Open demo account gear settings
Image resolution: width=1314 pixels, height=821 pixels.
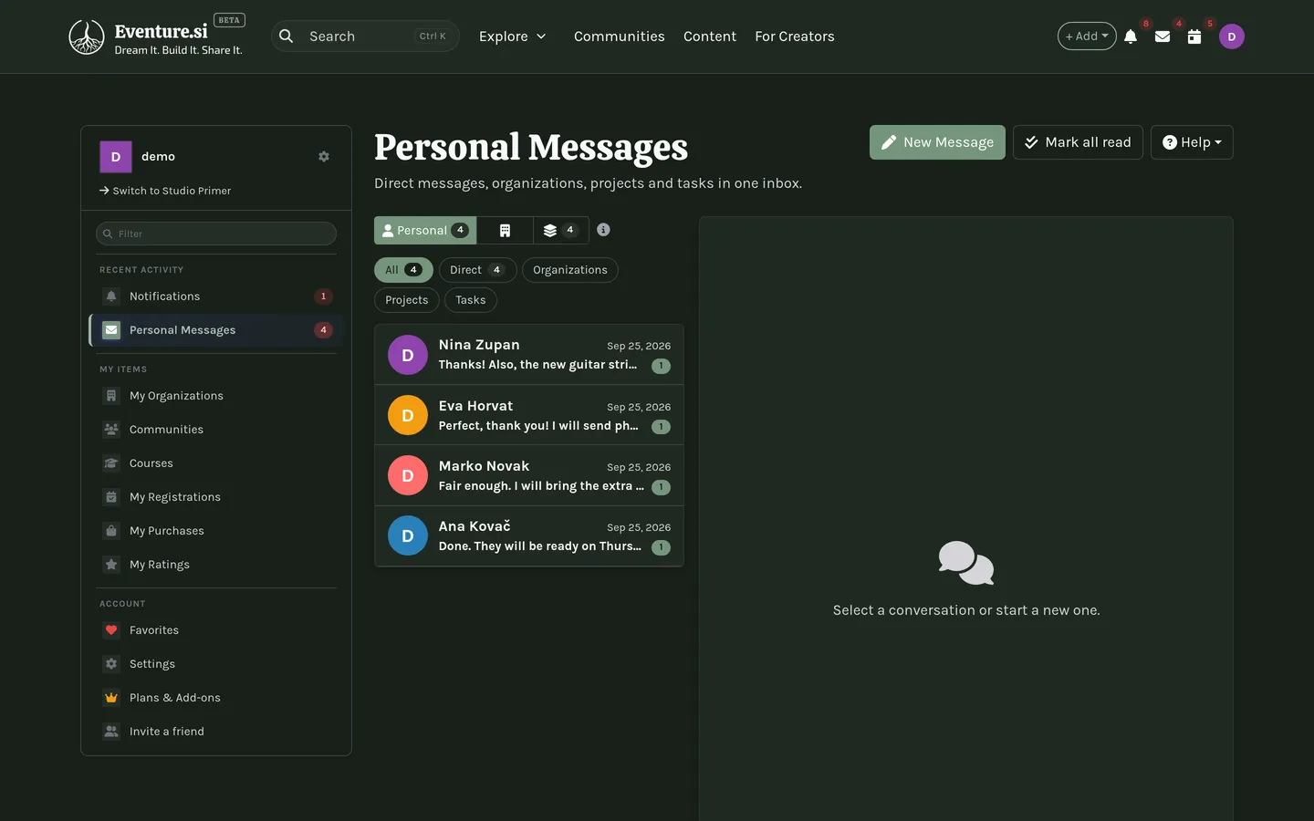point(324,157)
